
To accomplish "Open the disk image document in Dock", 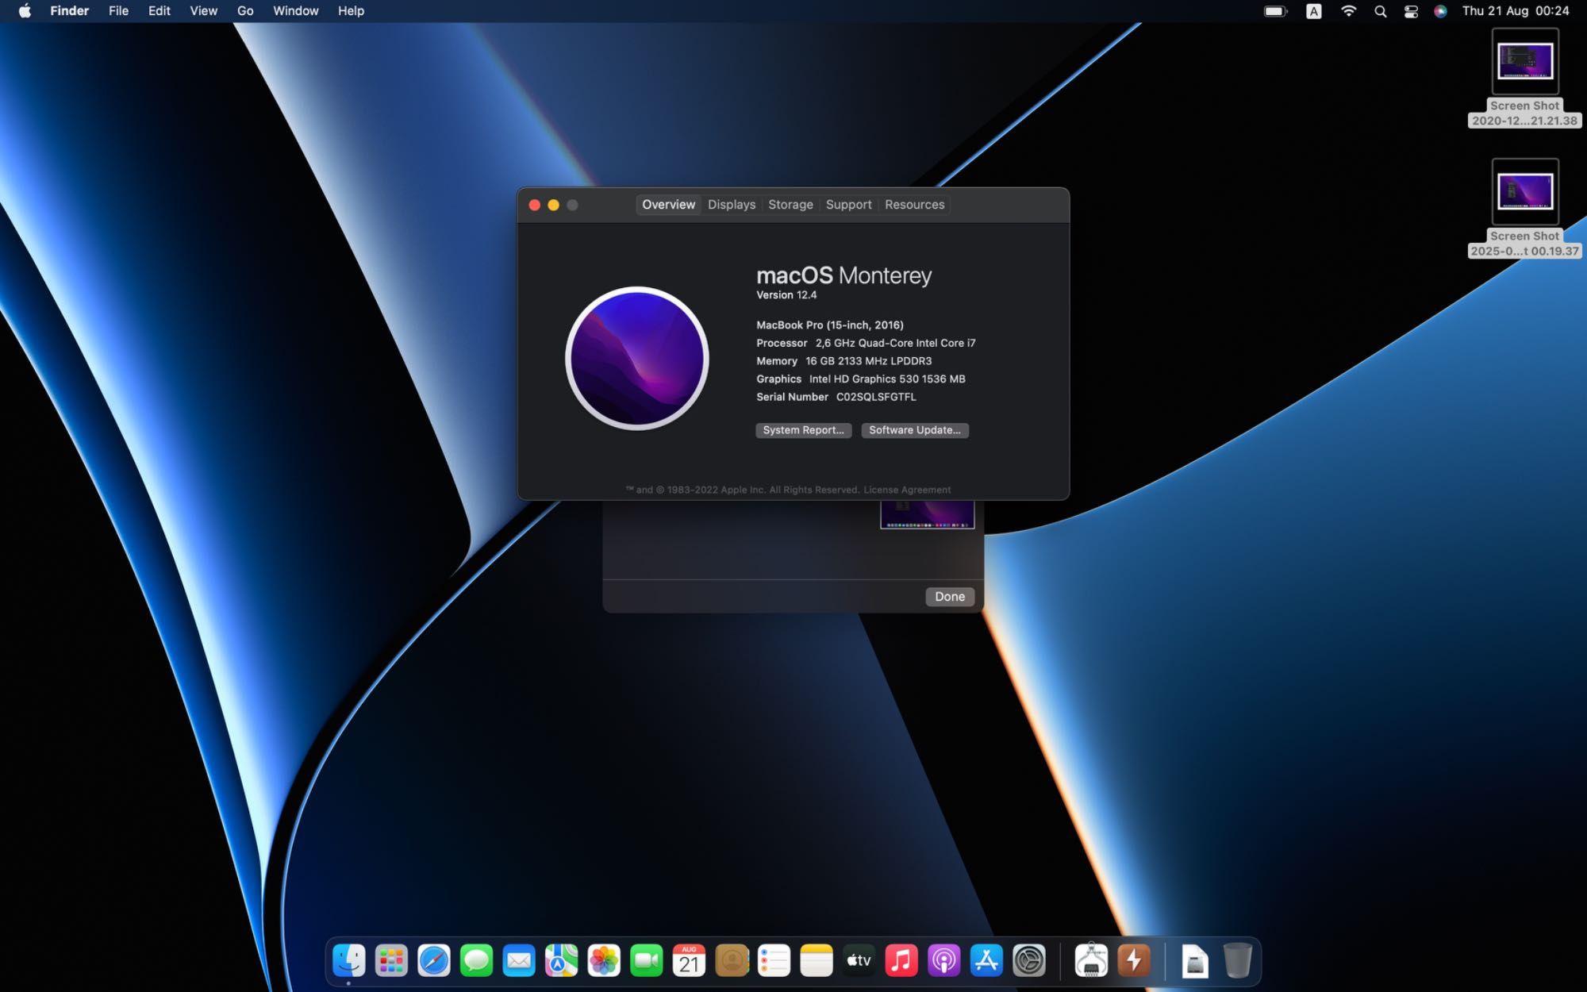I will (1195, 961).
